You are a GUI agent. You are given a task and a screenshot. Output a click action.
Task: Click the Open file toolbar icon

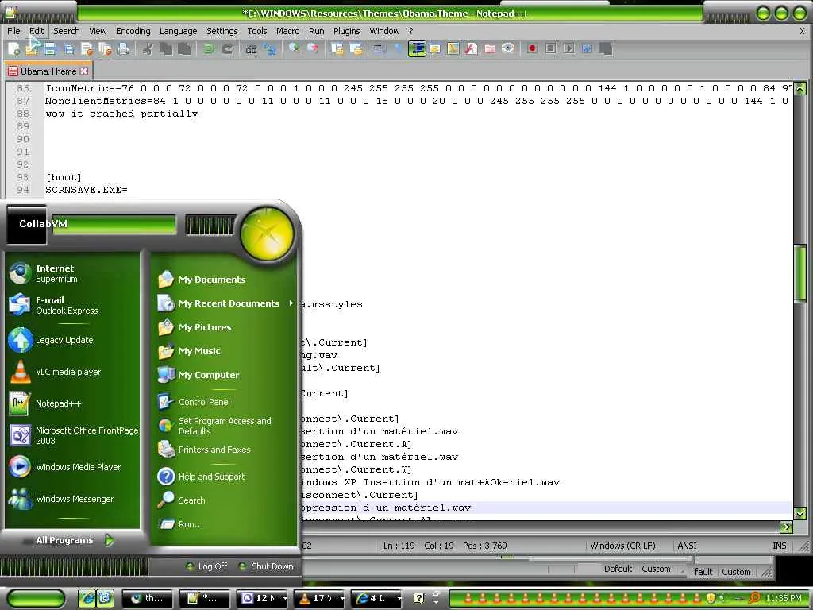coord(32,48)
